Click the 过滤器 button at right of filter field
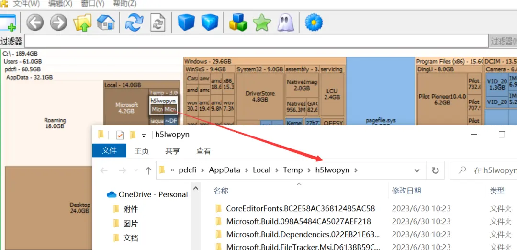The width and height of the screenshot is (517, 250). (503, 41)
